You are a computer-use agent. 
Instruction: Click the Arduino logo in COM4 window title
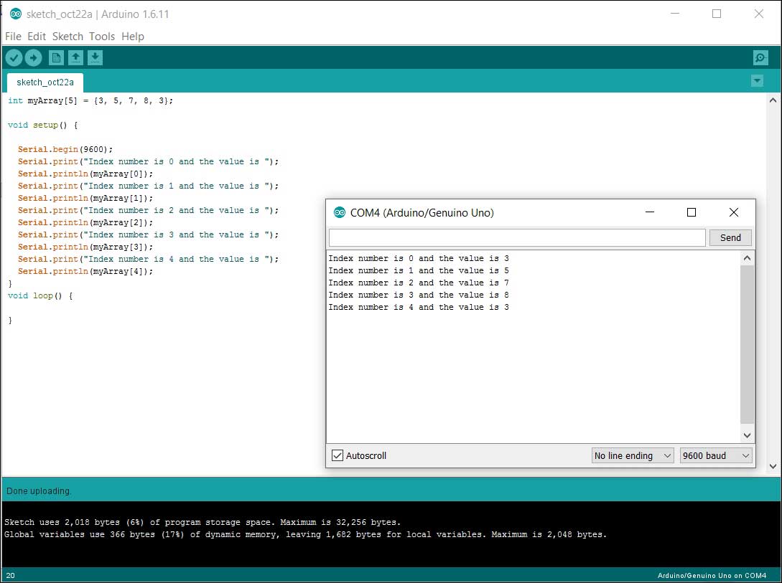pyautogui.click(x=340, y=213)
